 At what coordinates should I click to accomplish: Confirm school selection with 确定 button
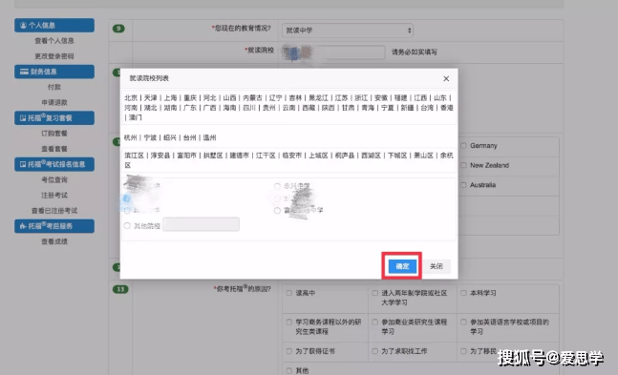[x=402, y=266]
